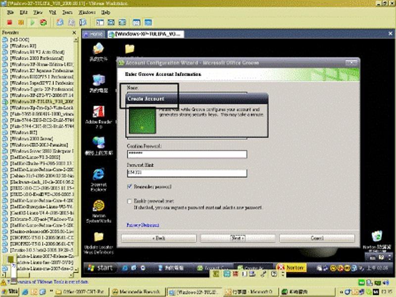This screenshot has height=297, width=396.
Task: Close the Favorites sidebar panel
Action: tap(74, 33)
